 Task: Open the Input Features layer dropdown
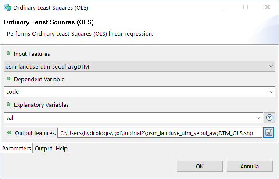[139, 66]
